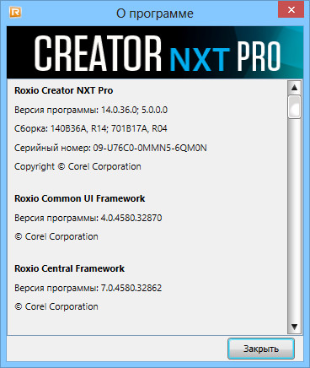This screenshot has height=368, width=310.
Task: Click the О программе window title
Action: (x=155, y=14)
